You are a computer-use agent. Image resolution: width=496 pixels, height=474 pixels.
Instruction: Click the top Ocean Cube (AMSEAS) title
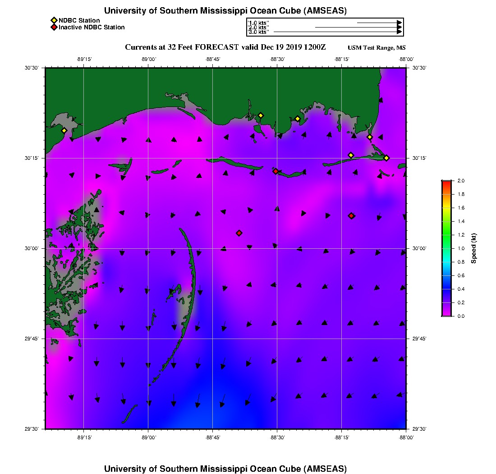coord(225,11)
